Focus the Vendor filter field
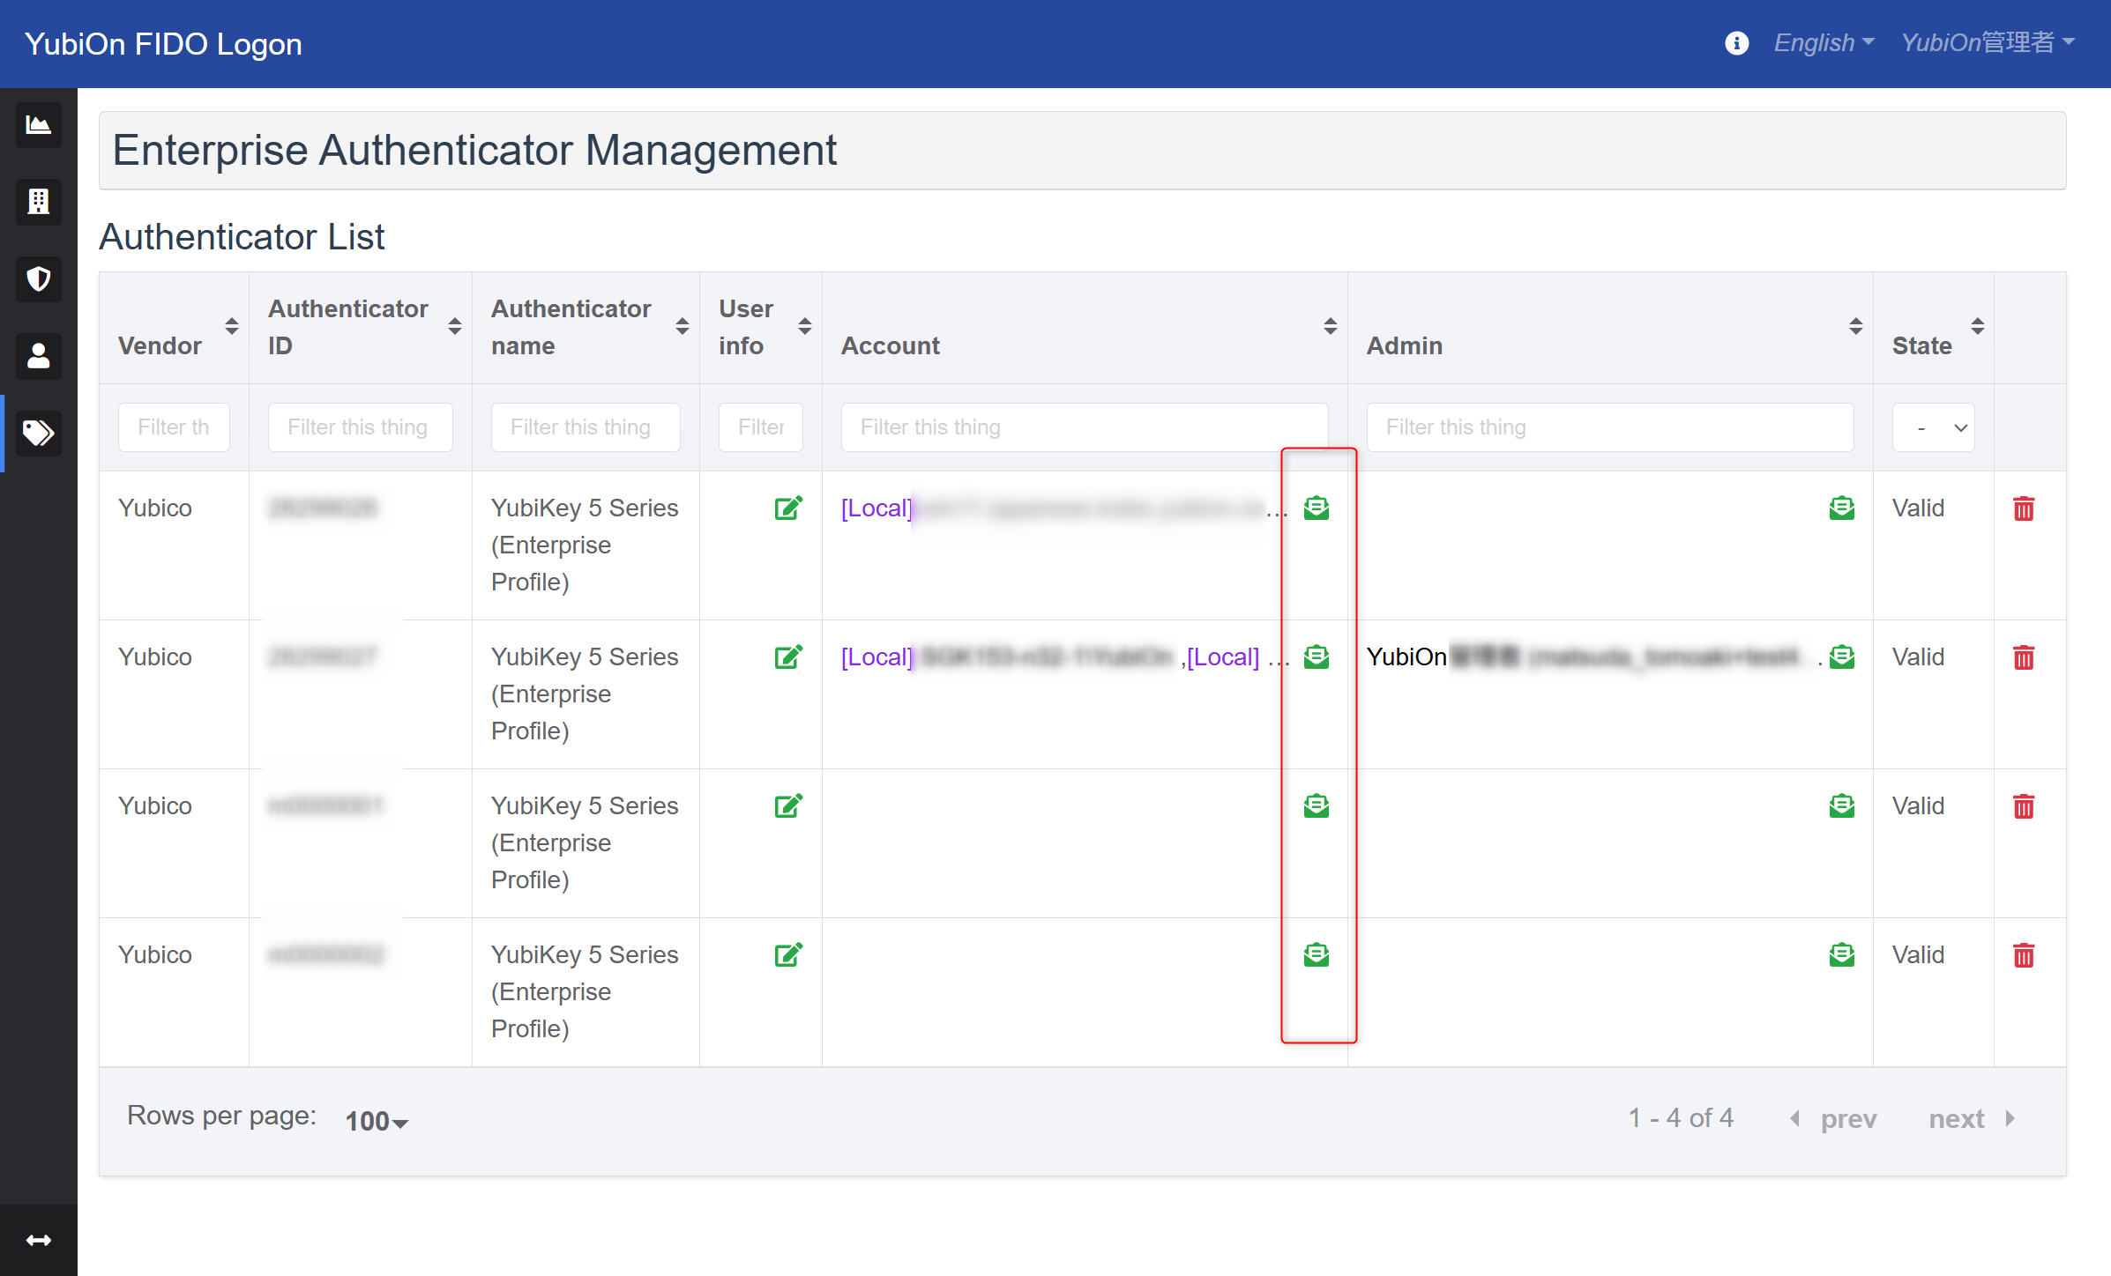The width and height of the screenshot is (2111, 1276). 174,427
